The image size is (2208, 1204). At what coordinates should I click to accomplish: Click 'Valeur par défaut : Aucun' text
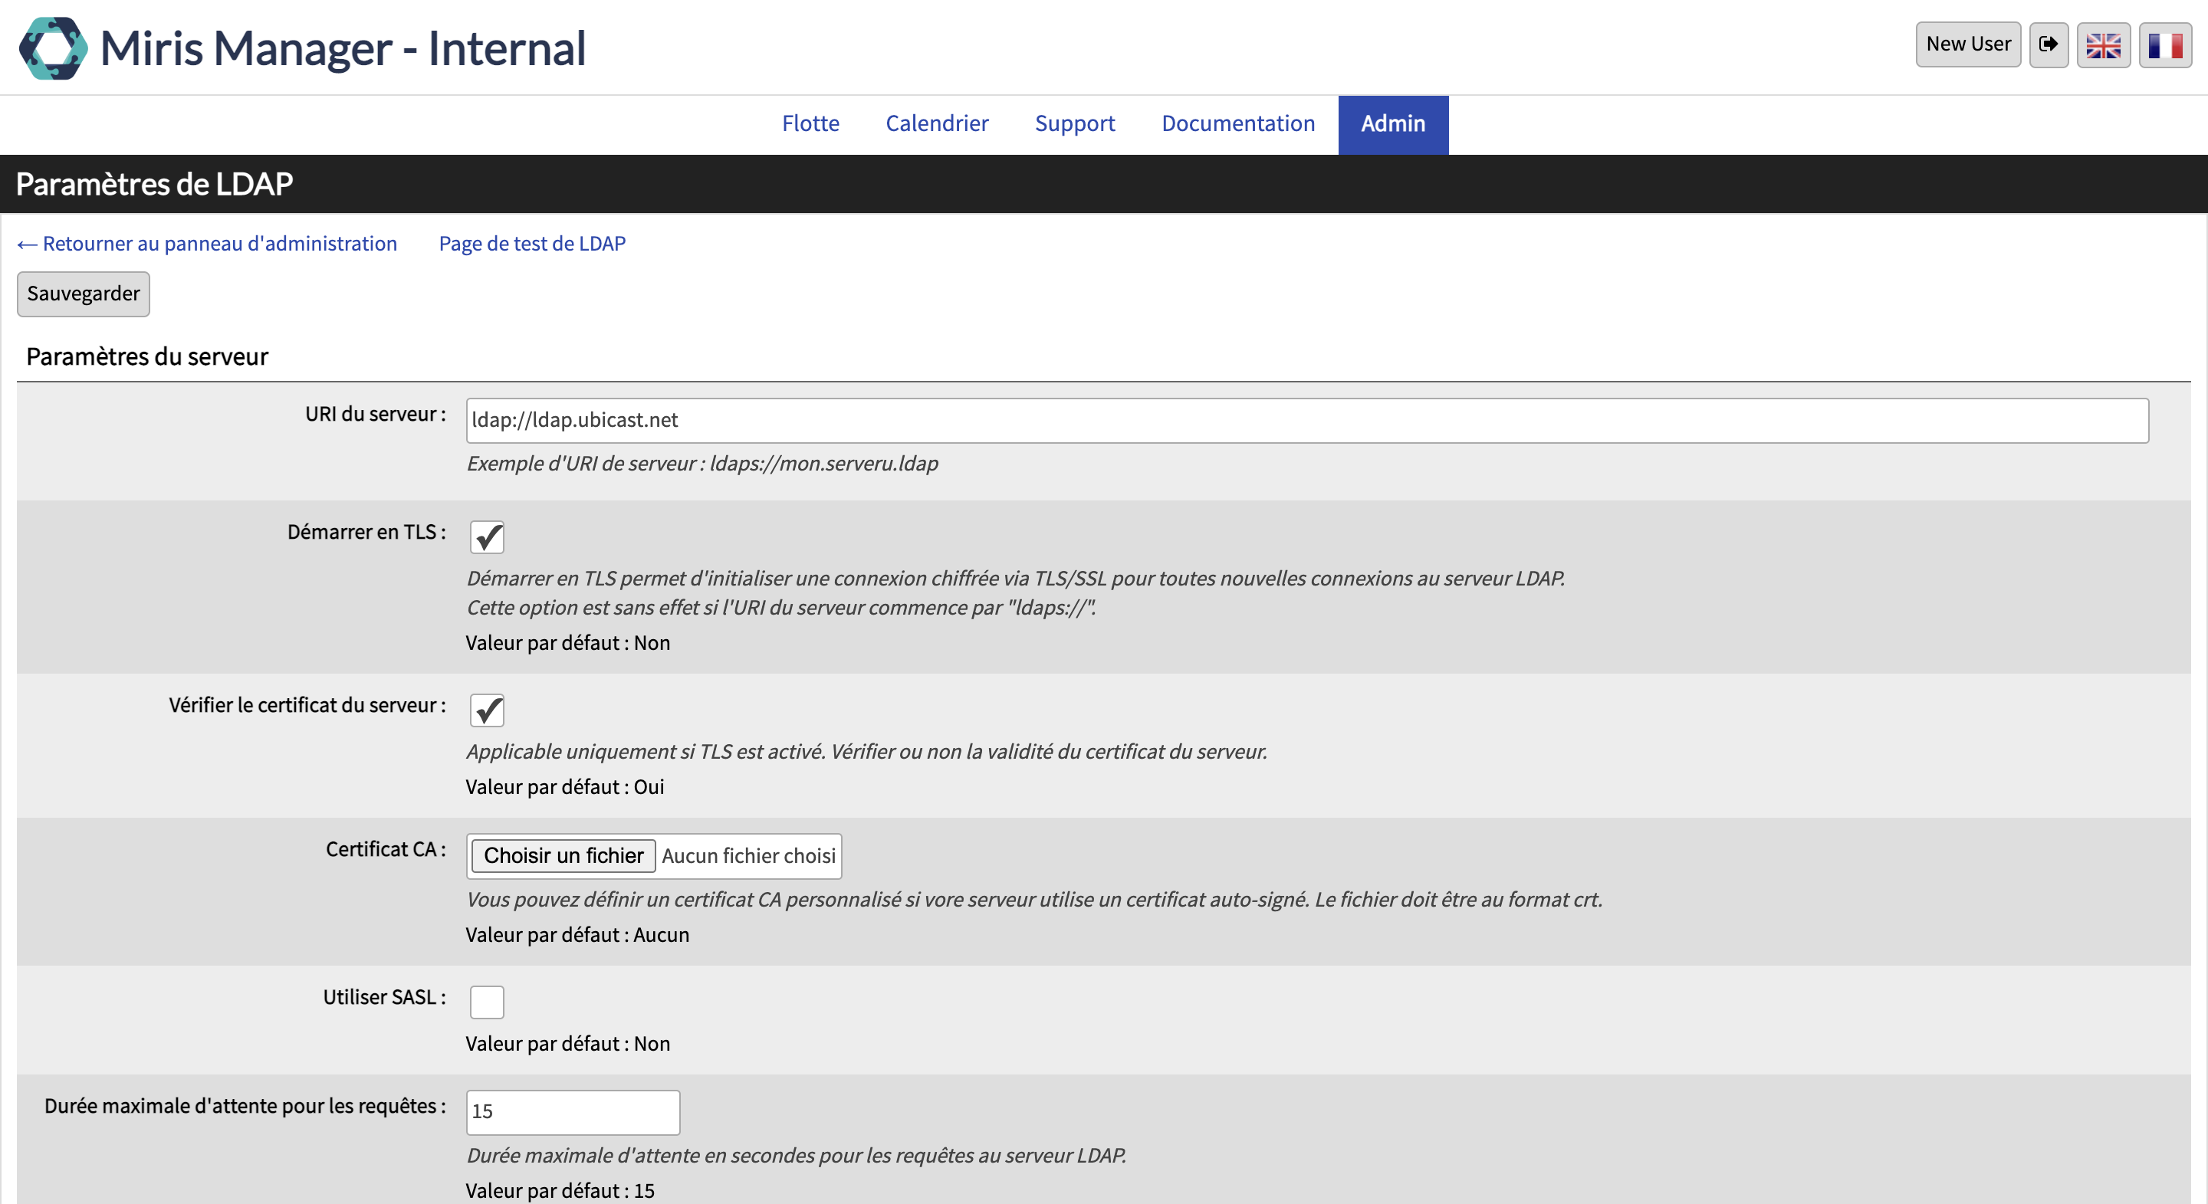tap(577, 935)
